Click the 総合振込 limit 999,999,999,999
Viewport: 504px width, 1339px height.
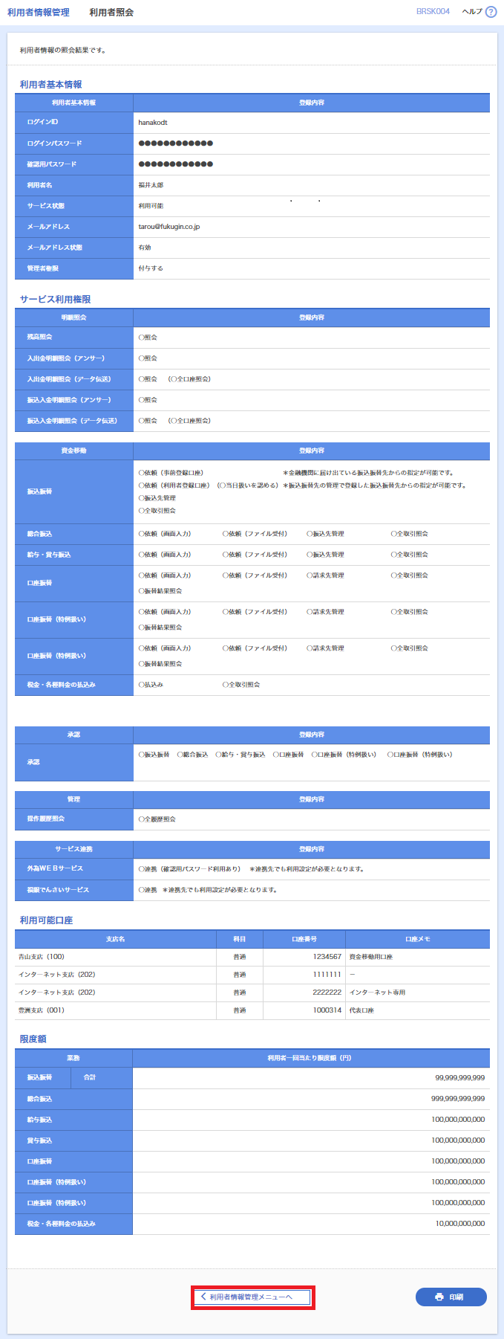[x=458, y=1099]
